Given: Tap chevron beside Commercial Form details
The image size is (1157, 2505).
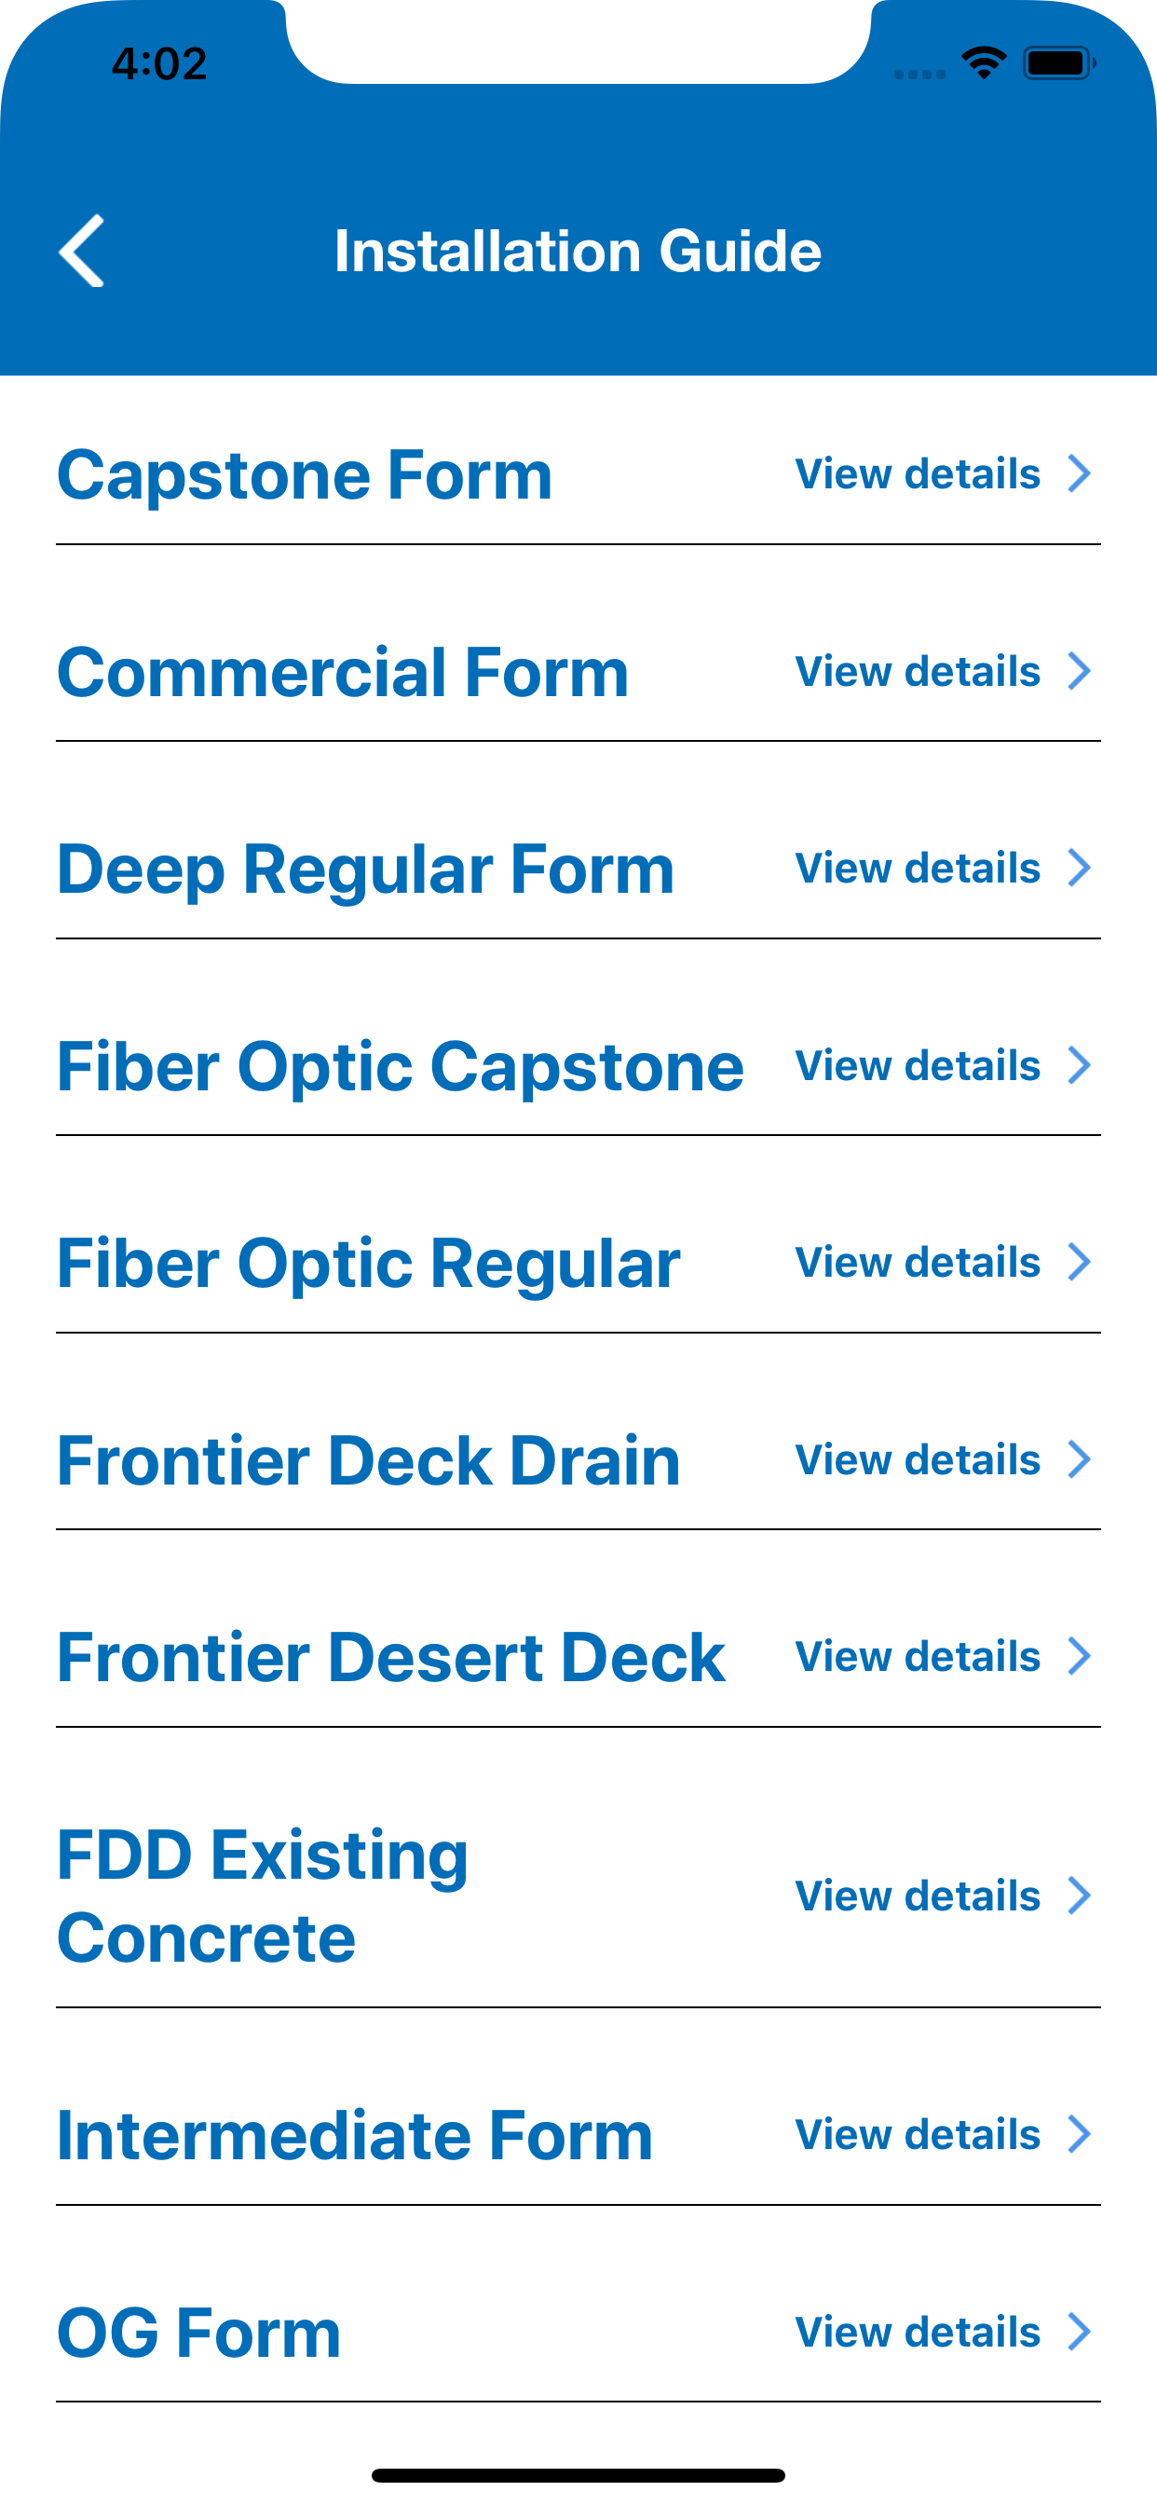Looking at the screenshot, I should tap(1080, 672).
